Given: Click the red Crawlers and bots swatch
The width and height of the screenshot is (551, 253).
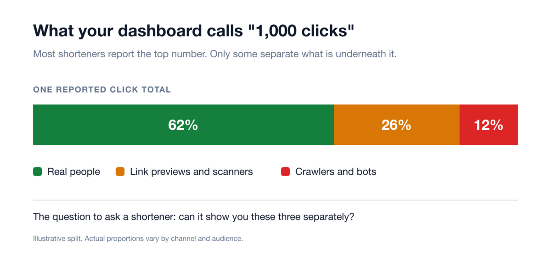Looking at the screenshot, I should click(286, 172).
